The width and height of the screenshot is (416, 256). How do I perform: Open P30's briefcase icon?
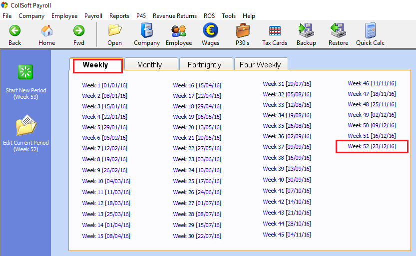point(243,31)
